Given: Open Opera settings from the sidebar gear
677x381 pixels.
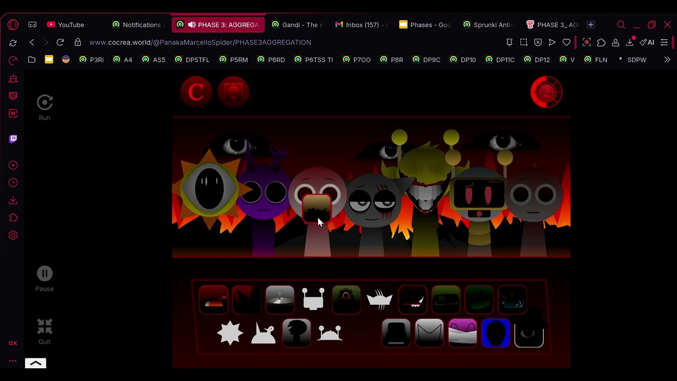Looking at the screenshot, I should click(13, 235).
